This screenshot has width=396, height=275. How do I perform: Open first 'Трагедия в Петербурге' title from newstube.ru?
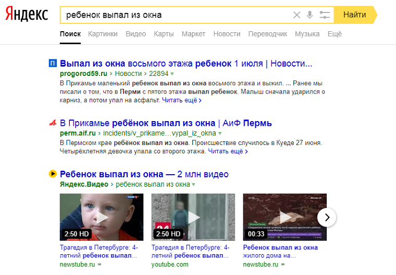click(99, 252)
